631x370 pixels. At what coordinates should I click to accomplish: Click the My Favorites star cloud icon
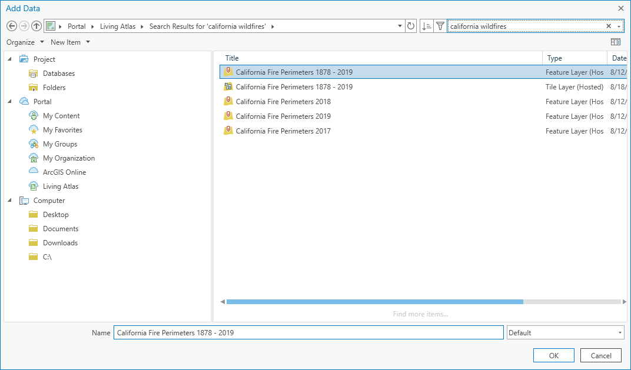(x=34, y=129)
